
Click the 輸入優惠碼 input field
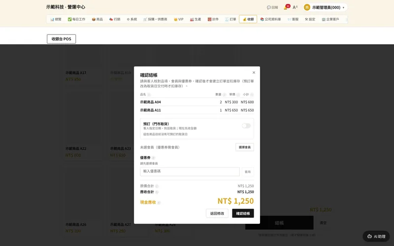click(x=190, y=171)
